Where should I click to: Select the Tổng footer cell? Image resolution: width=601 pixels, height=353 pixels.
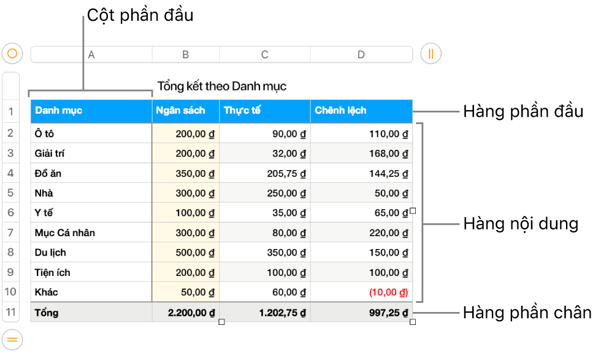click(91, 313)
